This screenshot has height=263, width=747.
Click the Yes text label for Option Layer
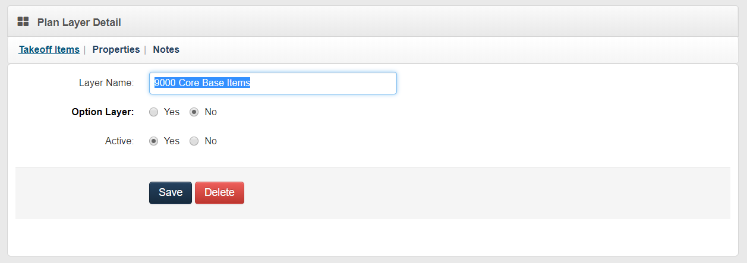tap(172, 112)
